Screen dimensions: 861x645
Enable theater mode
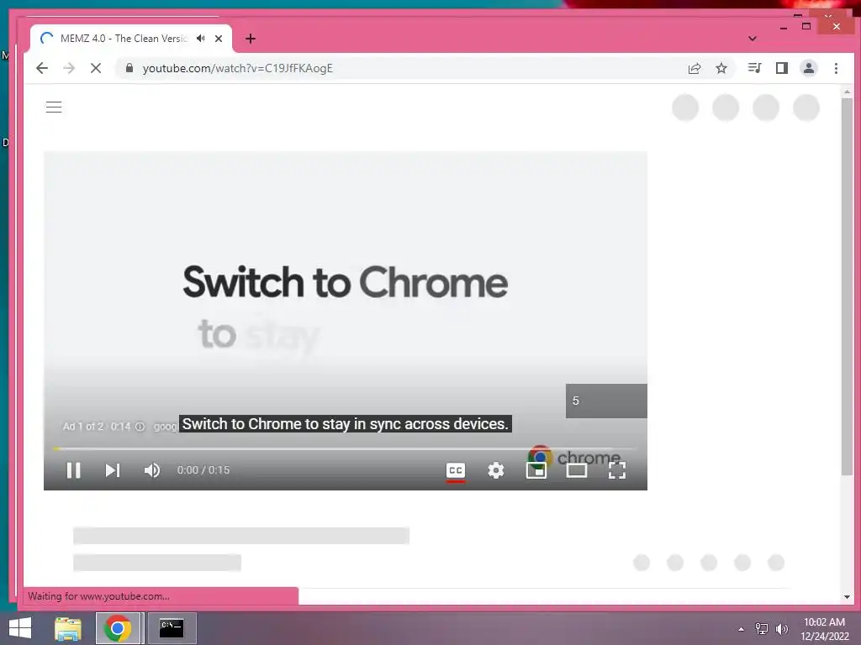coord(577,470)
